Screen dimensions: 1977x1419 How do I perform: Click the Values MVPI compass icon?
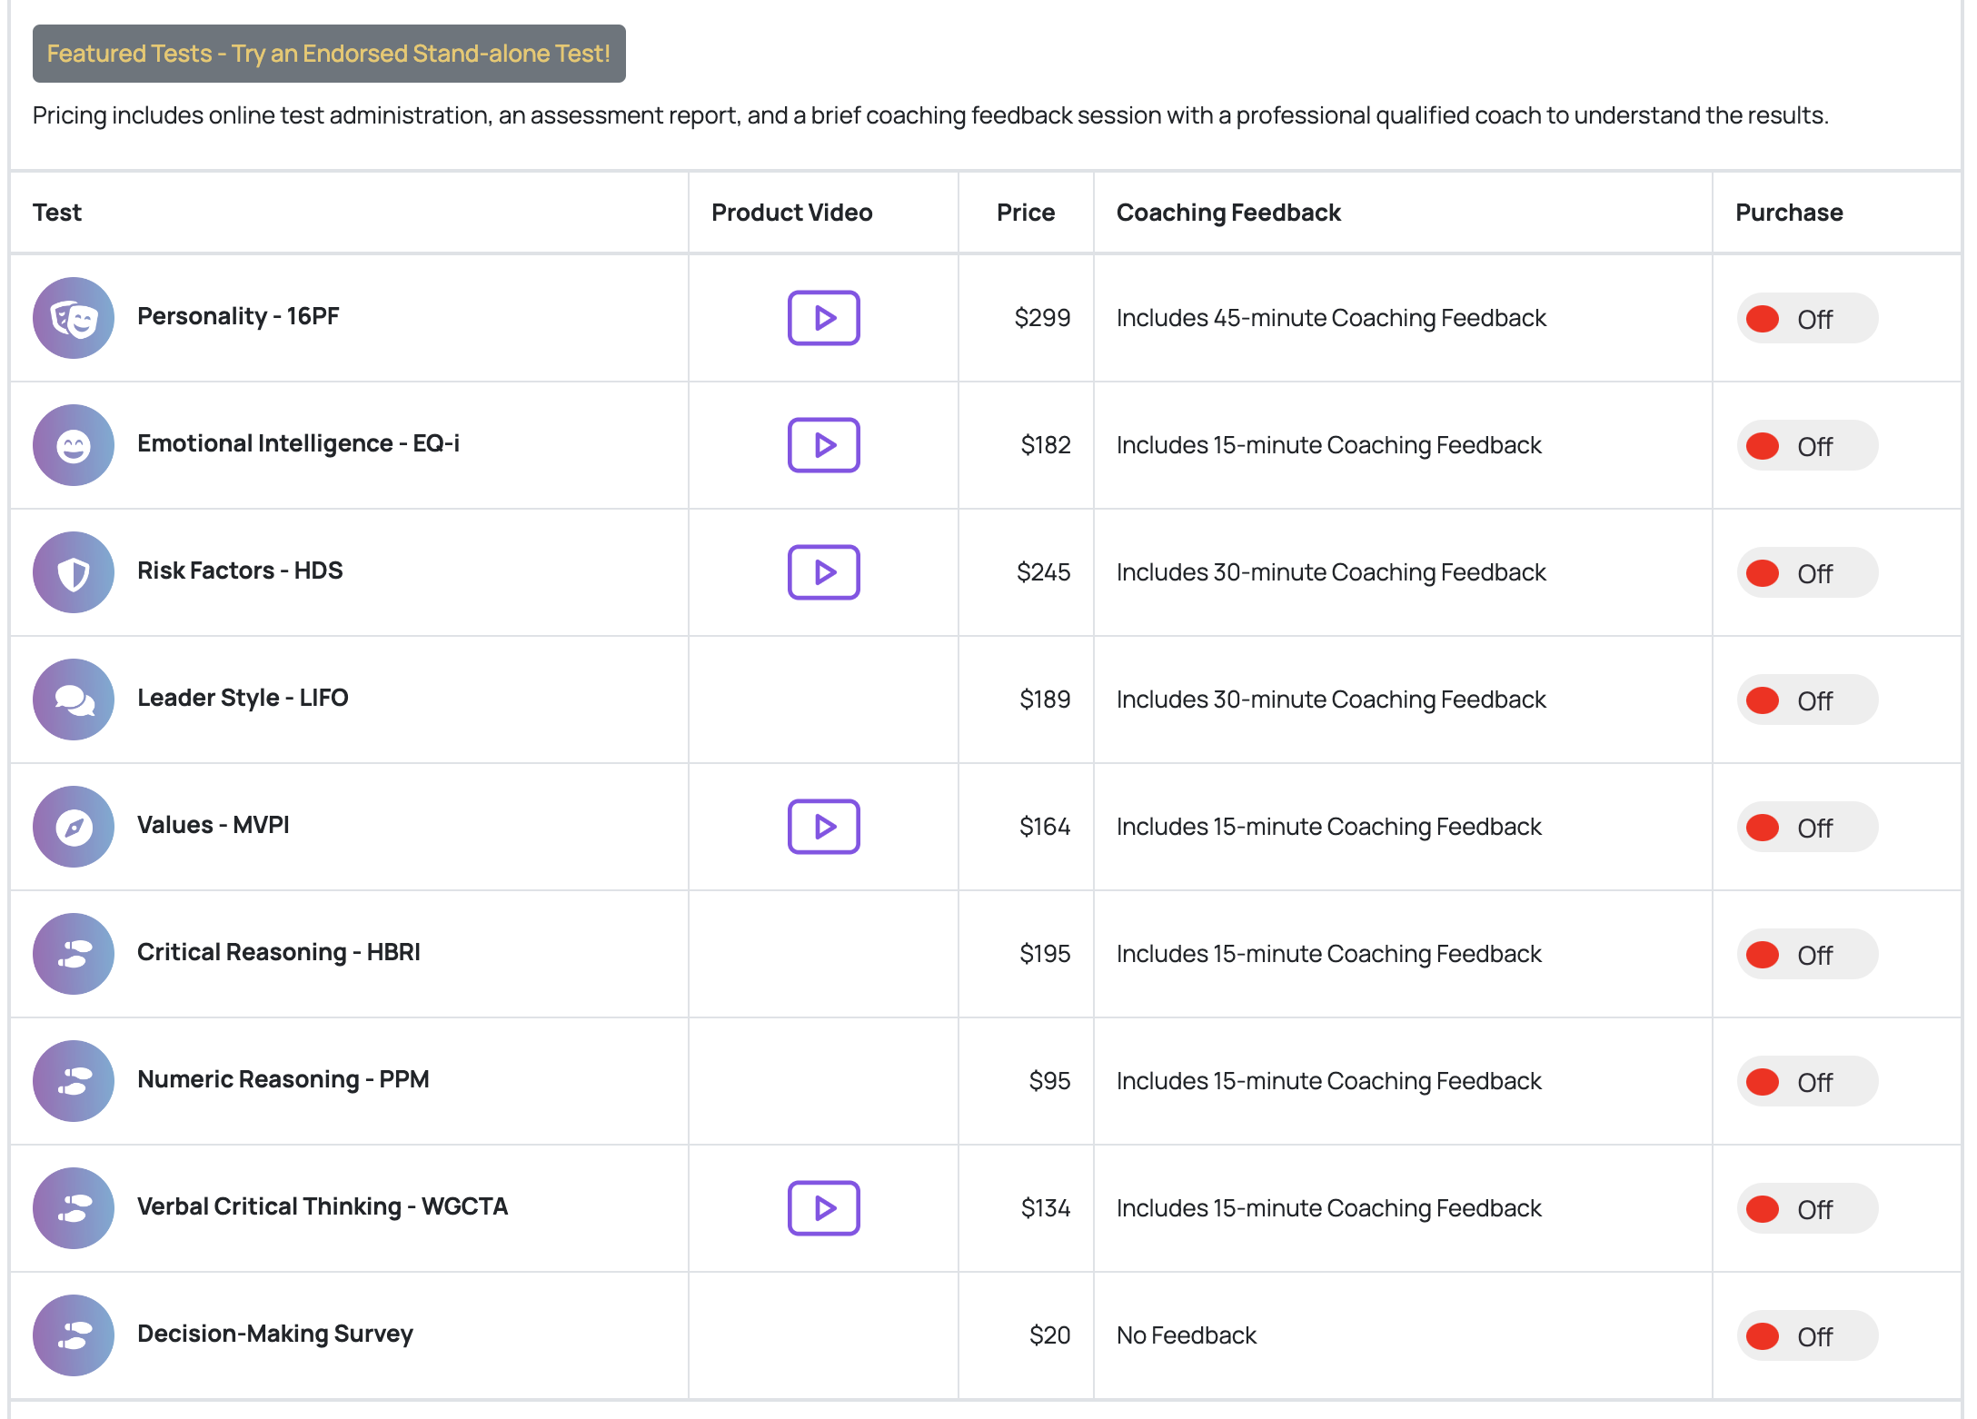(x=74, y=827)
